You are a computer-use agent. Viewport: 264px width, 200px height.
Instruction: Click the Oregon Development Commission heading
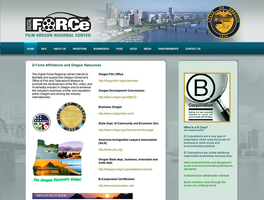[121, 90]
